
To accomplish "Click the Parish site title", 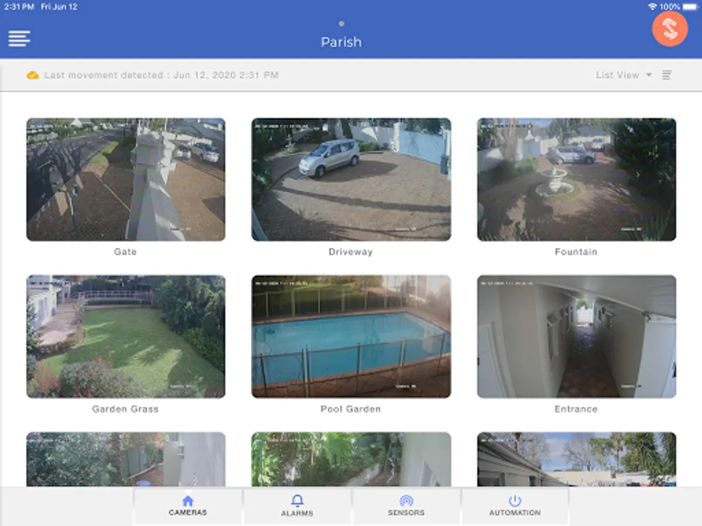I will [342, 42].
